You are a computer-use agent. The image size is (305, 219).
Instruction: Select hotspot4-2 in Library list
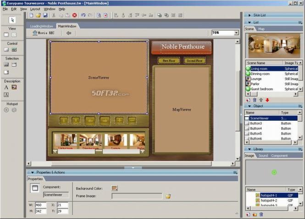[272, 200]
